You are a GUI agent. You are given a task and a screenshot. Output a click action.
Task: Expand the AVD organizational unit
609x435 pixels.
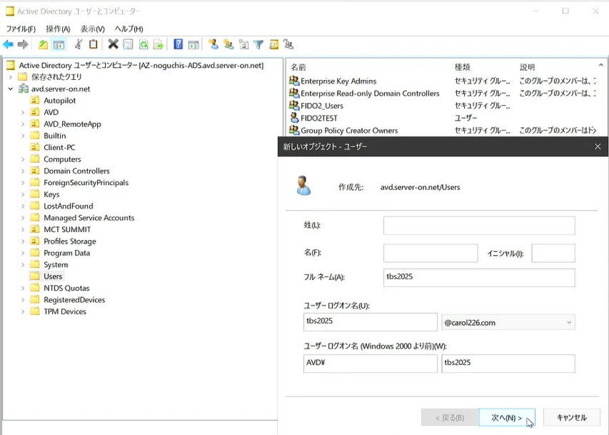pos(23,112)
